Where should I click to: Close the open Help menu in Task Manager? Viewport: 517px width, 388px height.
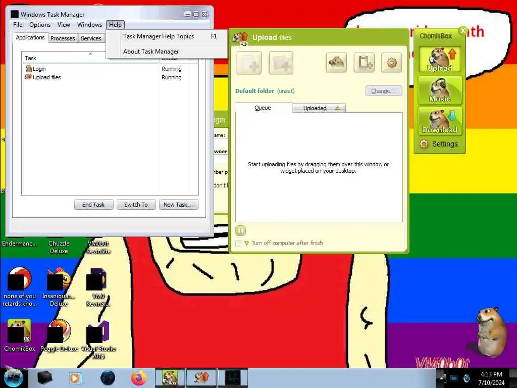pos(116,25)
